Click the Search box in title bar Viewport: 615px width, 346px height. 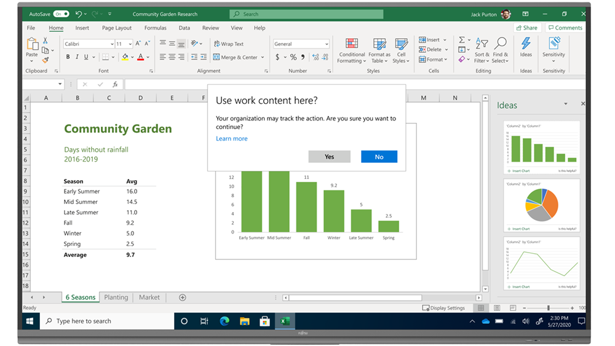(x=306, y=14)
